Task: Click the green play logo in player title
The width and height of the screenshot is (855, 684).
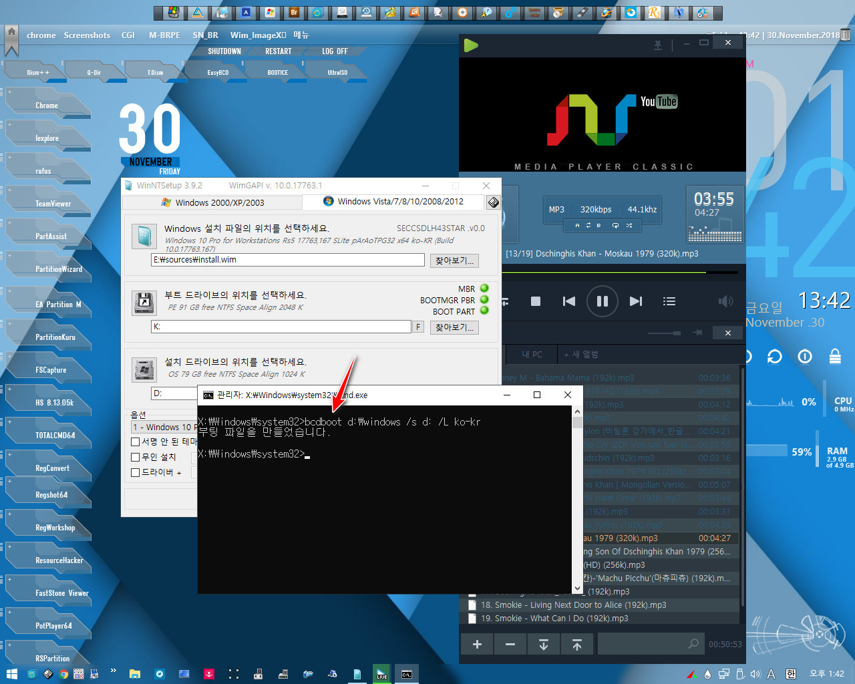Action: pos(471,45)
